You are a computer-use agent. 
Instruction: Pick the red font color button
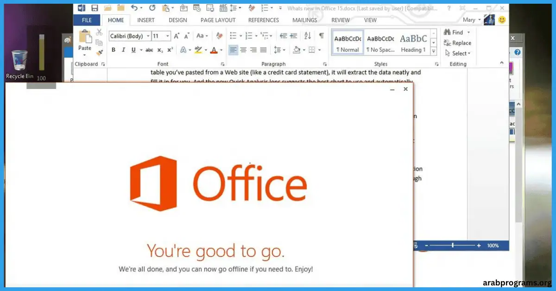[214, 50]
